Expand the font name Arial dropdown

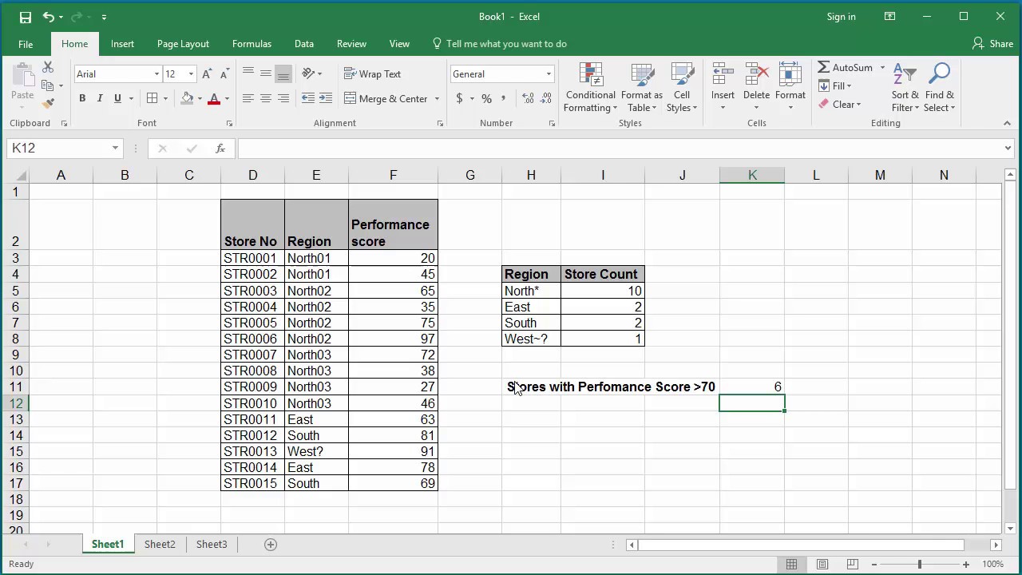click(156, 73)
